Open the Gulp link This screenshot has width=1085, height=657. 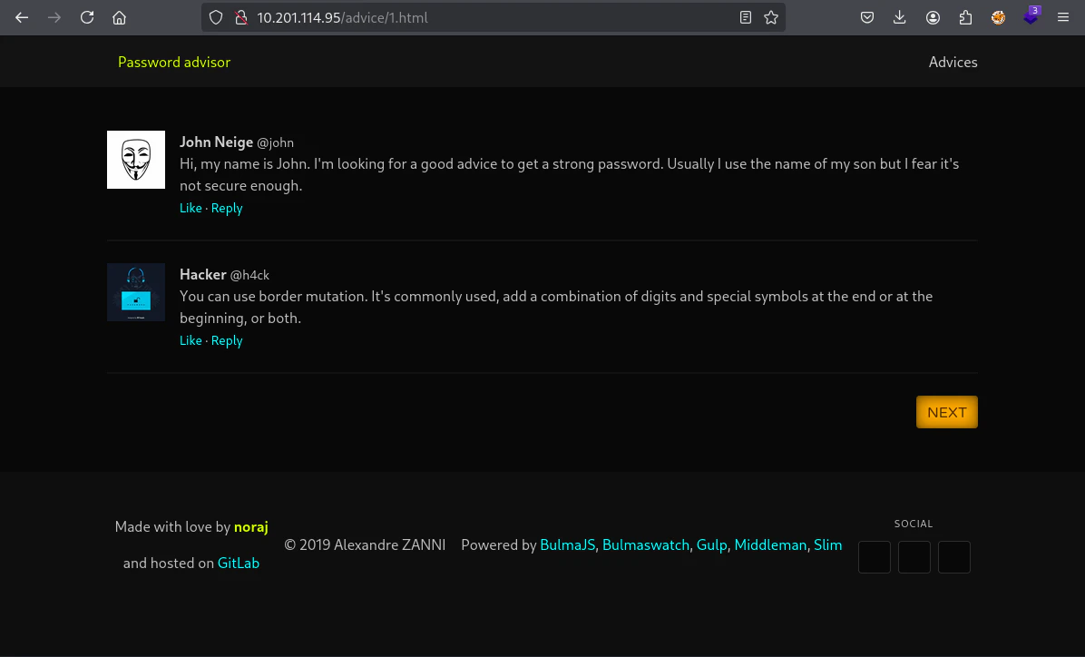pyautogui.click(x=712, y=545)
